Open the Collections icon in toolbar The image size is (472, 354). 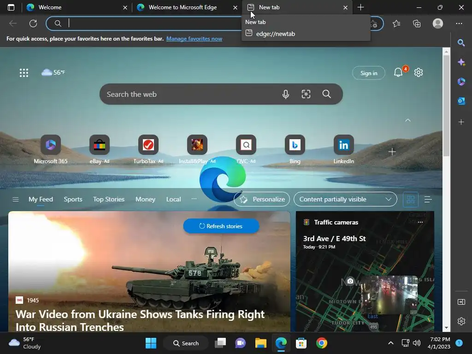click(x=417, y=24)
